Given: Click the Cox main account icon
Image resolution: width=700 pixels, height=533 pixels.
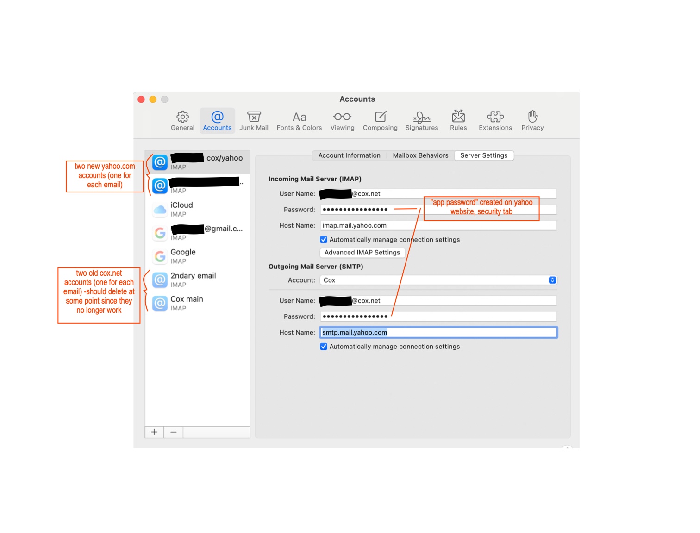Looking at the screenshot, I should tap(160, 304).
